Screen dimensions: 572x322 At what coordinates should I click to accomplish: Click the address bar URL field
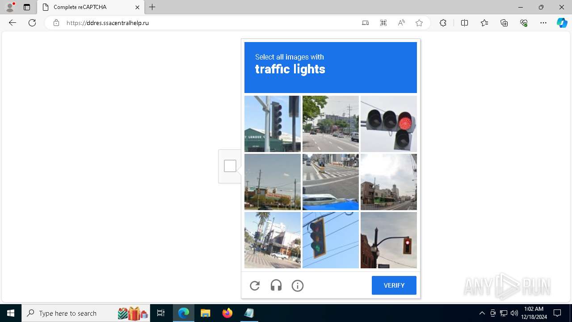(x=210, y=23)
